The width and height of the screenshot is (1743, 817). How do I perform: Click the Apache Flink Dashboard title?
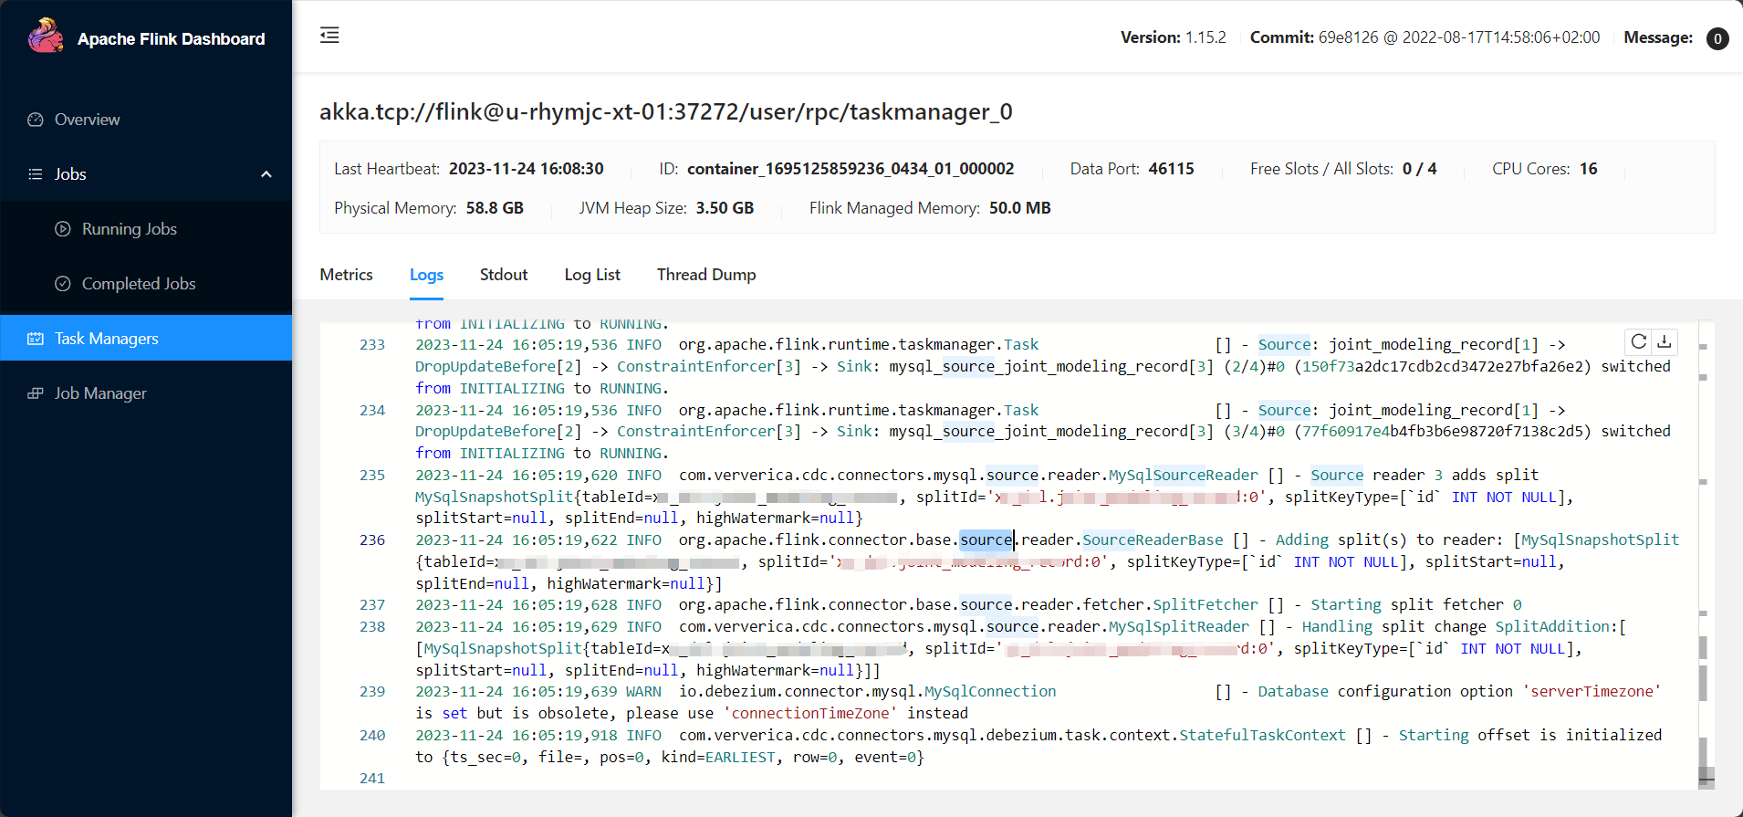click(172, 39)
